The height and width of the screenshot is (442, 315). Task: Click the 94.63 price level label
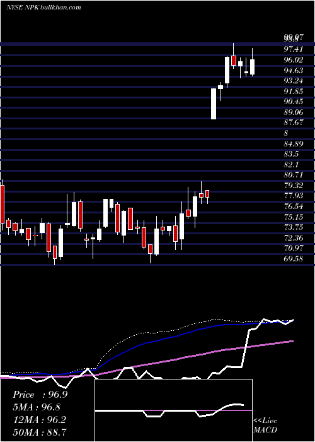pos(294,70)
